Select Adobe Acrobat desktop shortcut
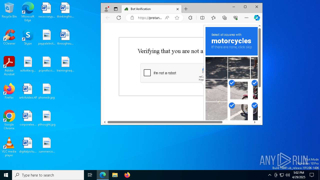The height and width of the screenshot is (180, 320). click(9, 66)
